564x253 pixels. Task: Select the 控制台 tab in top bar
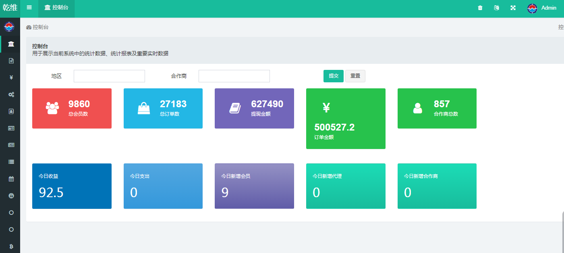pos(56,8)
